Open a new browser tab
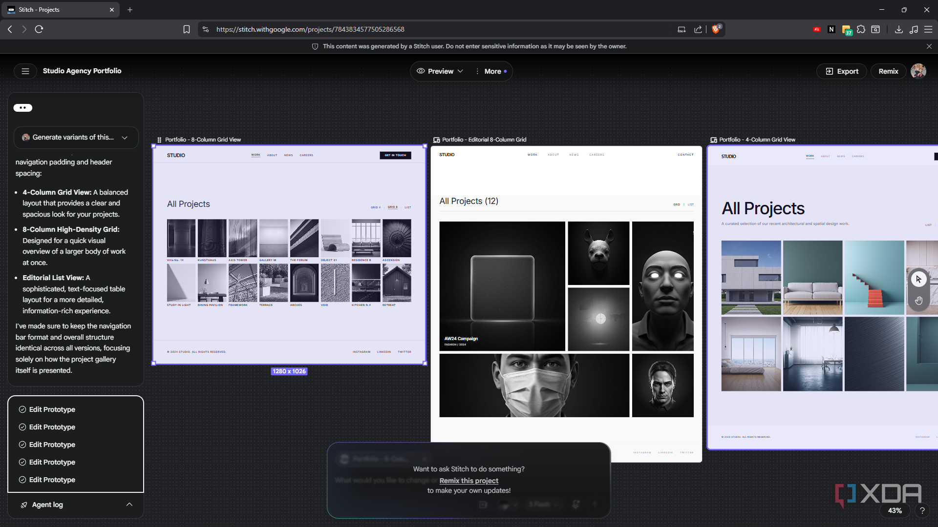The height and width of the screenshot is (527, 938). [x=130, y=10]
